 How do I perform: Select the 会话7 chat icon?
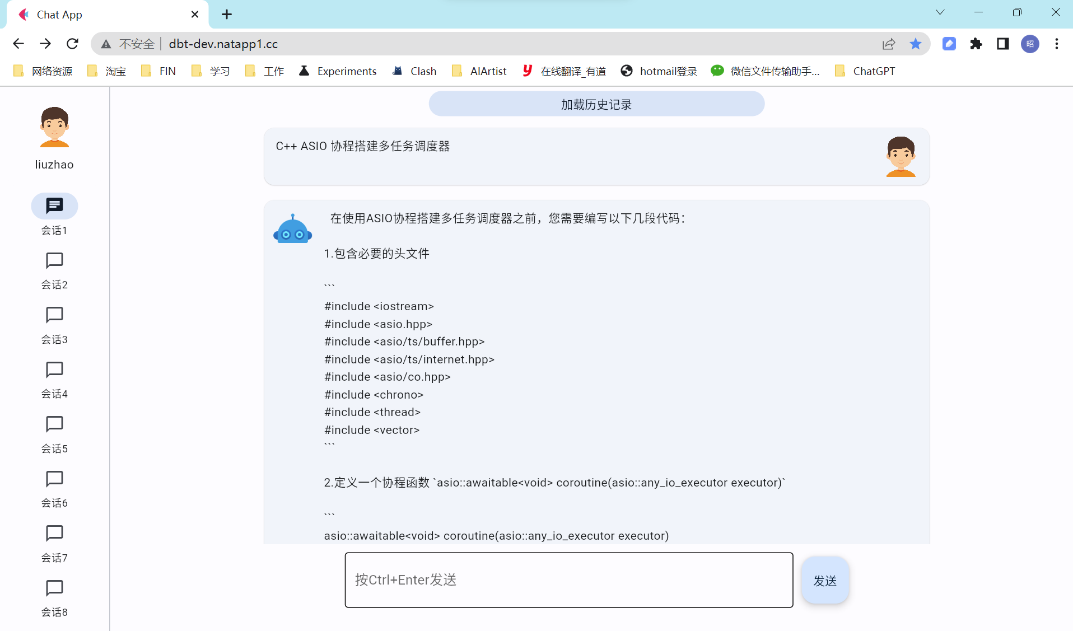pyautogui.click(x=54, y=533)
